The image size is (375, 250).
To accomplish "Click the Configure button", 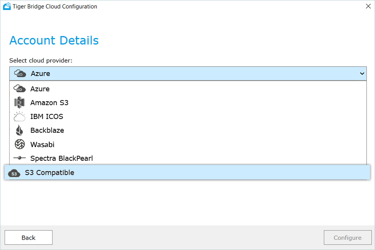I will tap(347, 237).
